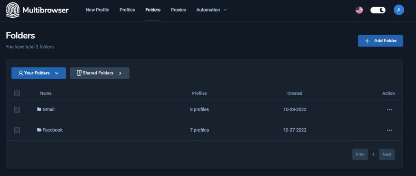This screenshot has height=176, width=416.
Task: Open the three-dot actions for the Gmail row
Action: click(390, 109)
